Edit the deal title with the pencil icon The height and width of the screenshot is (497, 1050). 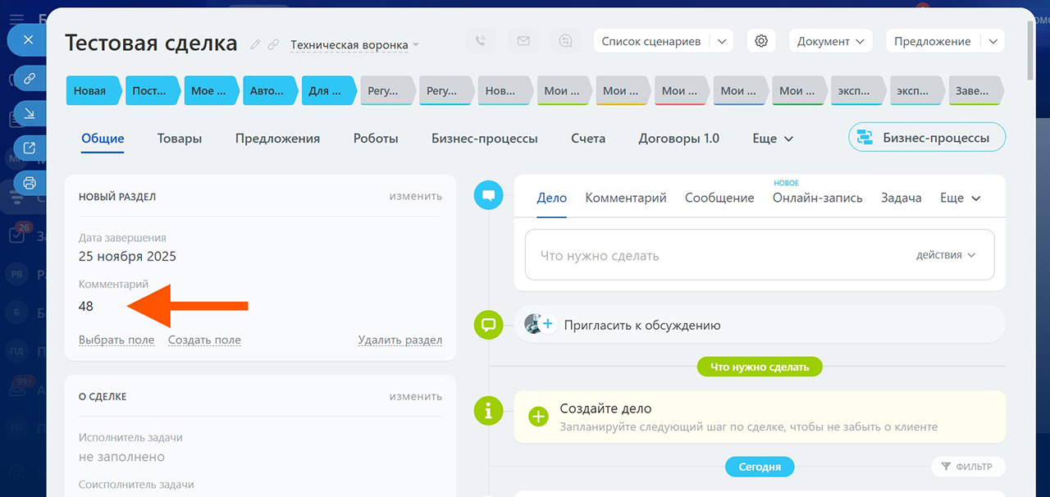[256, 44]
